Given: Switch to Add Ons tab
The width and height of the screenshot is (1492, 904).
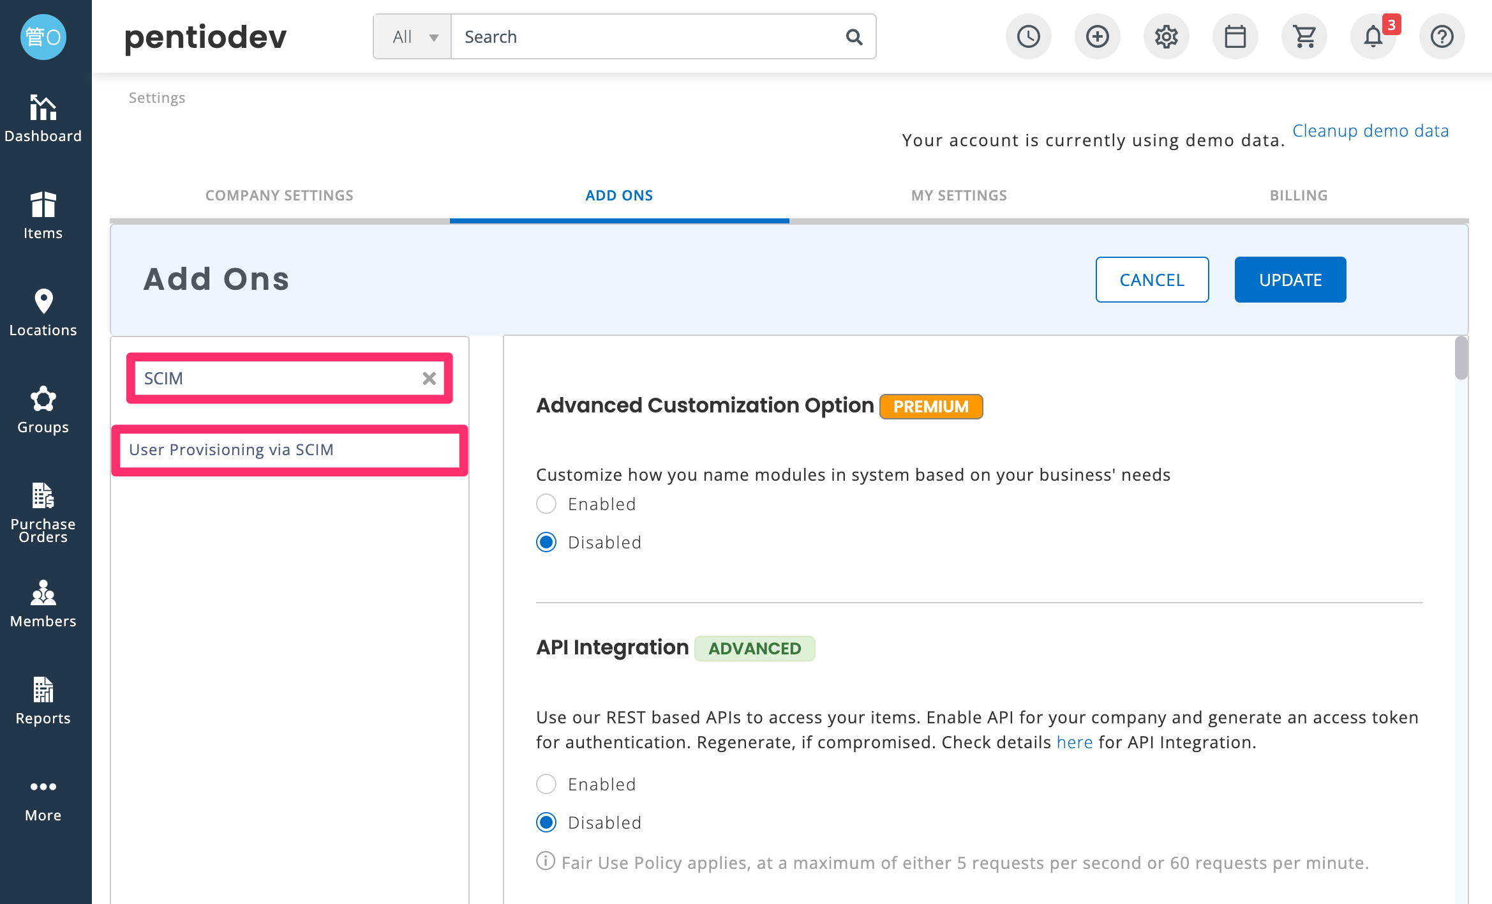Looking at the screenshot, I should point(619,195).
